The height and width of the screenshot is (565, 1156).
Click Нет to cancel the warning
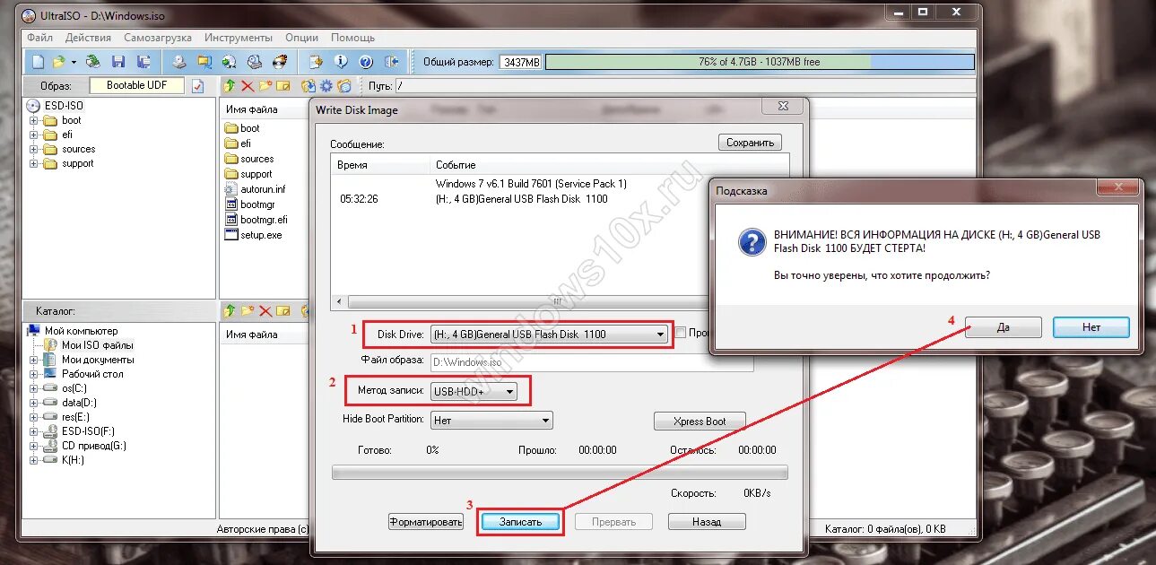[1091, 327]
